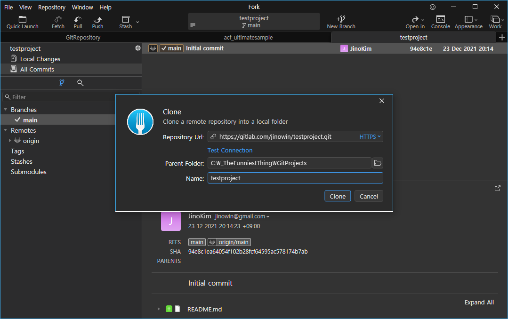Switch to the testproject tab

tap(413, 38)
